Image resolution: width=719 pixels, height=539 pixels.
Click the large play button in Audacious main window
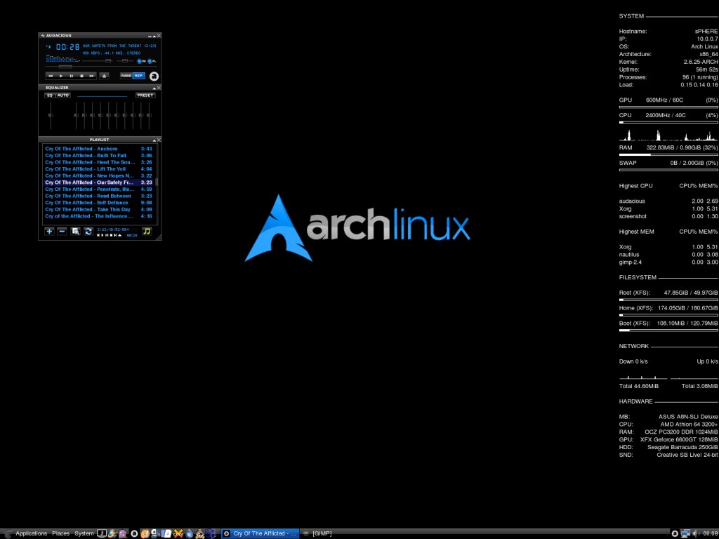pos(61,76)
